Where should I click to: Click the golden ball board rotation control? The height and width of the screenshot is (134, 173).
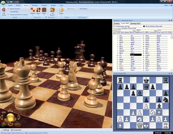pyautogui.click(x=10, y=117)
